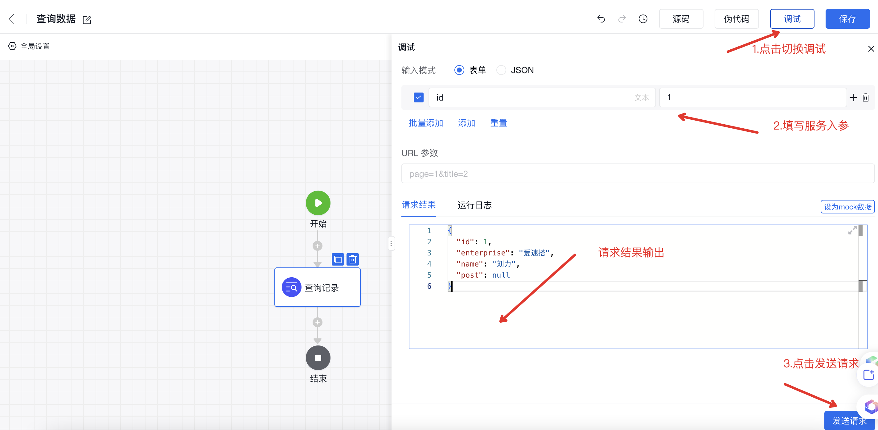Click the green 开始 start node

318,203
